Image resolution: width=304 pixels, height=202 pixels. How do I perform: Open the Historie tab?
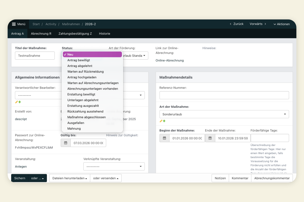104,34
